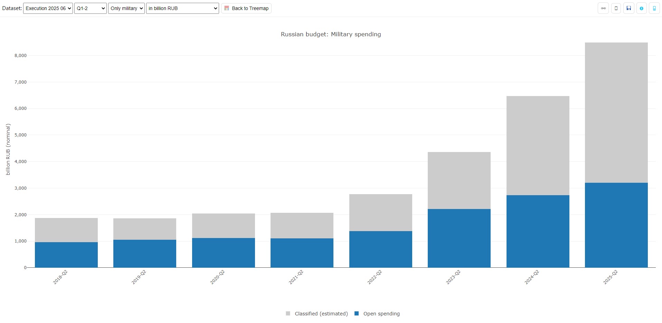Click the 2020-Q2 x-axis label
The image size is (662, 323).
pos(217,277)
